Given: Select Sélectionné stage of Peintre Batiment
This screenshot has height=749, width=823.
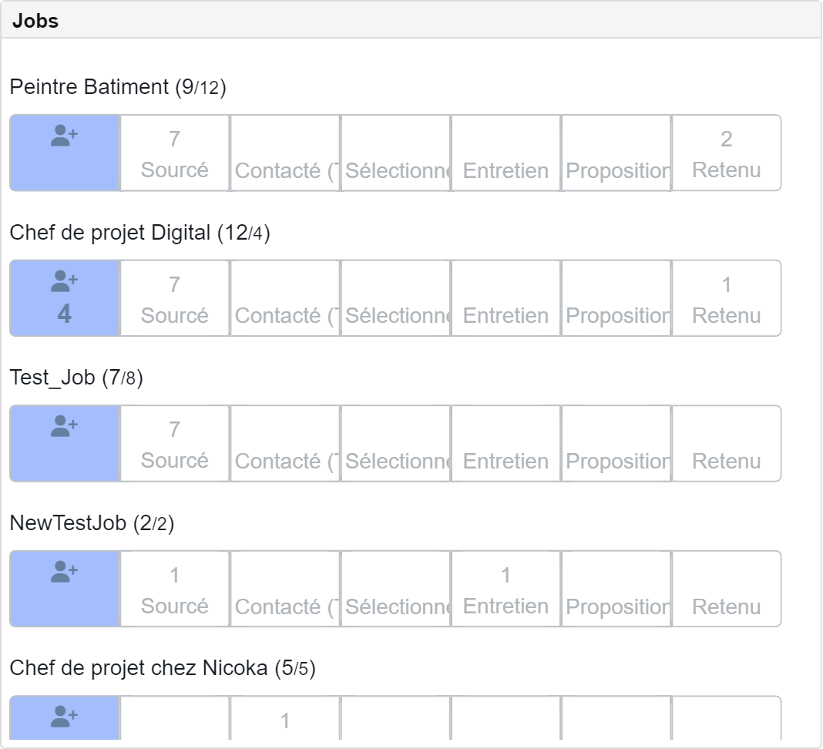Looking at the screenshot, I should [x=395, y=153].
